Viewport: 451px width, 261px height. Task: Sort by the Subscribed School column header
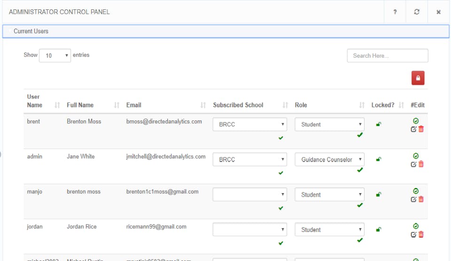click(238, 105)
